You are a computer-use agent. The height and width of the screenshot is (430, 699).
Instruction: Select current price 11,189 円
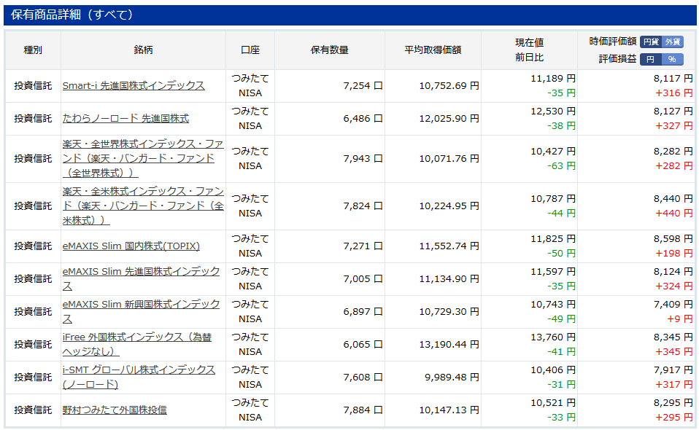point(553,78)
